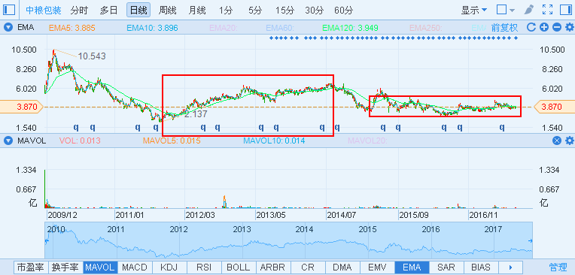Select the 1分 period
Image resolution: width=575 pixels, height=275 pixels.
pos(226,11)
